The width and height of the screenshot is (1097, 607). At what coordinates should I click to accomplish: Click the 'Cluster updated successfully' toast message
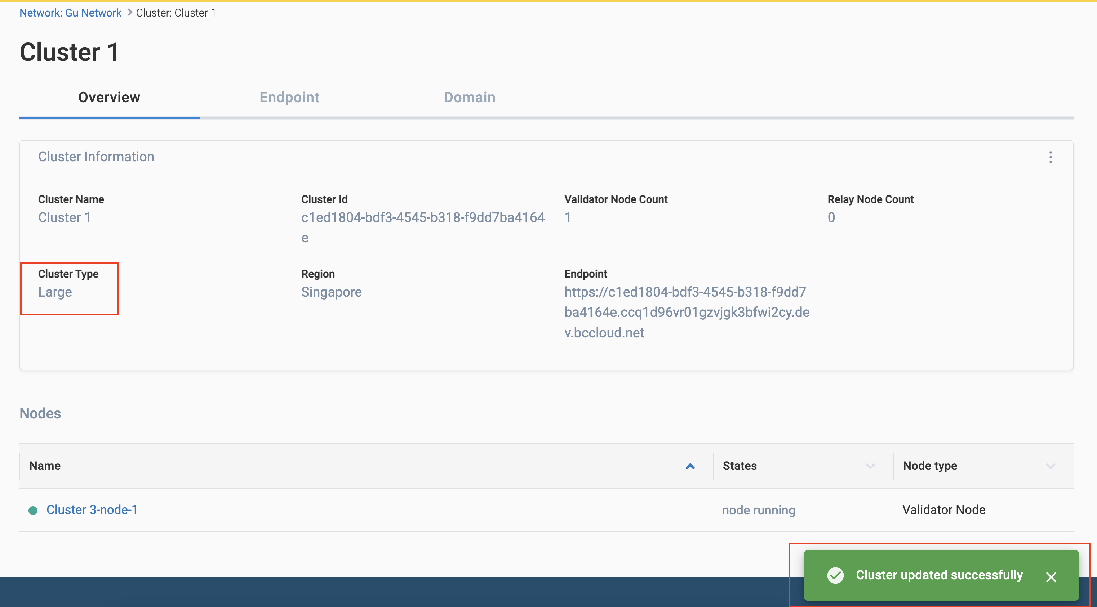tap(939, 575)
